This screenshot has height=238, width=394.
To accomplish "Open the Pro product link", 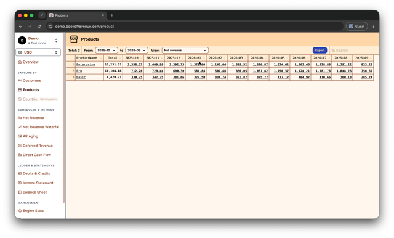I will [79, 71].
